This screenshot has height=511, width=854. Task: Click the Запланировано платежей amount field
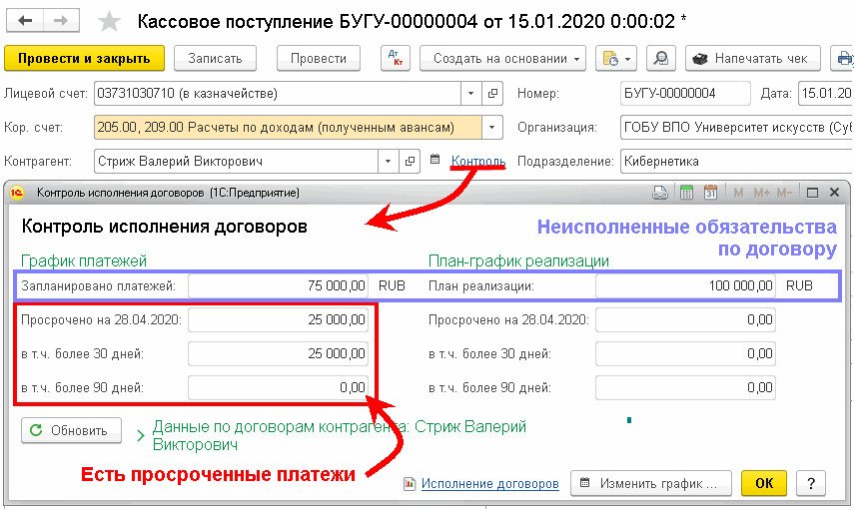point(279,285)
